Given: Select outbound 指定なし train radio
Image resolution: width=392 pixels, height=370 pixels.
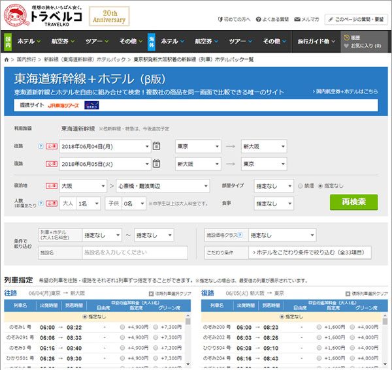Looking at the screenshot, I should coord(85,316).
